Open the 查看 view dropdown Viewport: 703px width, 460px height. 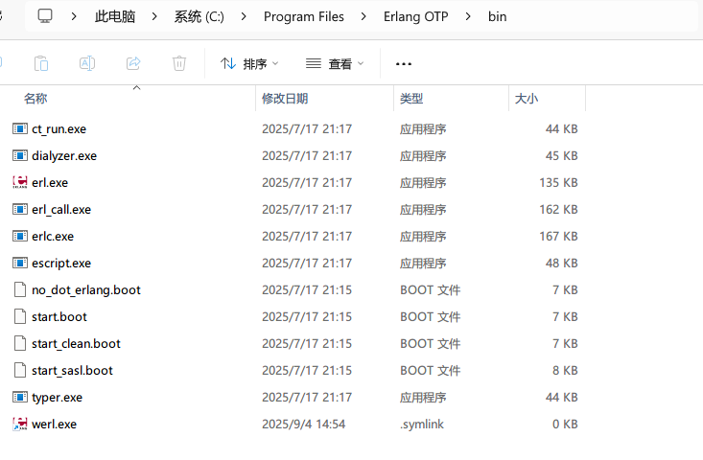coord(335,64)
